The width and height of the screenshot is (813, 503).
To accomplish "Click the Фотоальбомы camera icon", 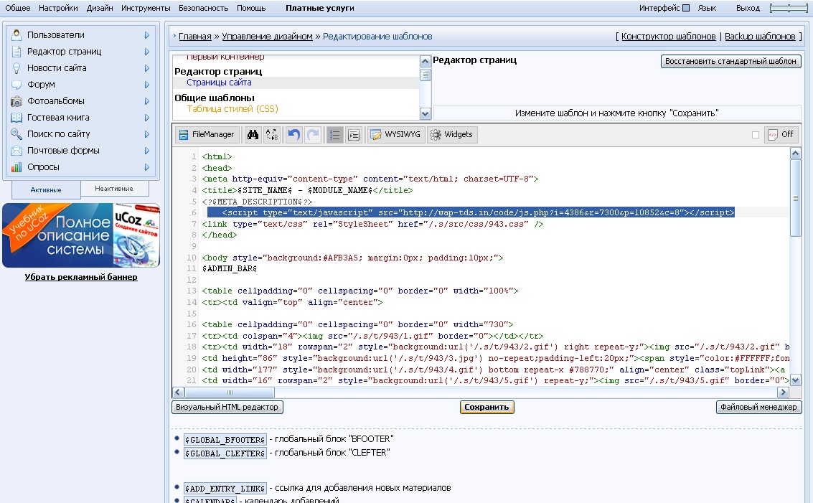I will click(17, 101).
